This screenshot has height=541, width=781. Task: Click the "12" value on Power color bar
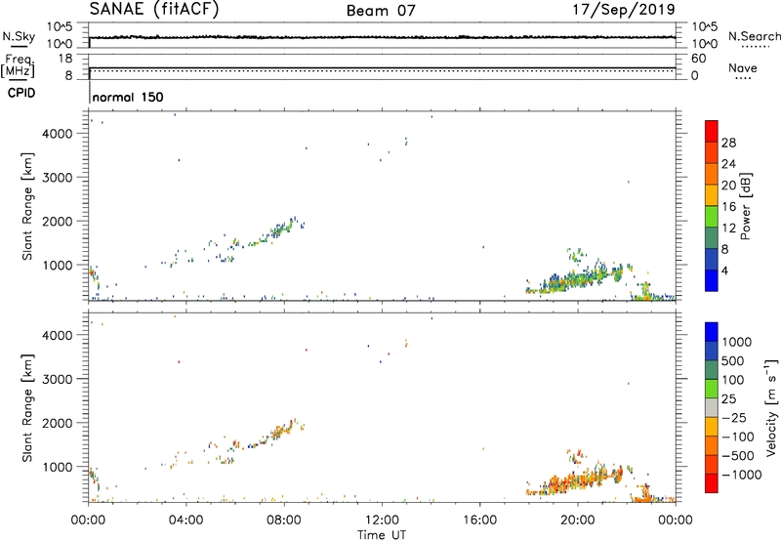pos(728,229)
